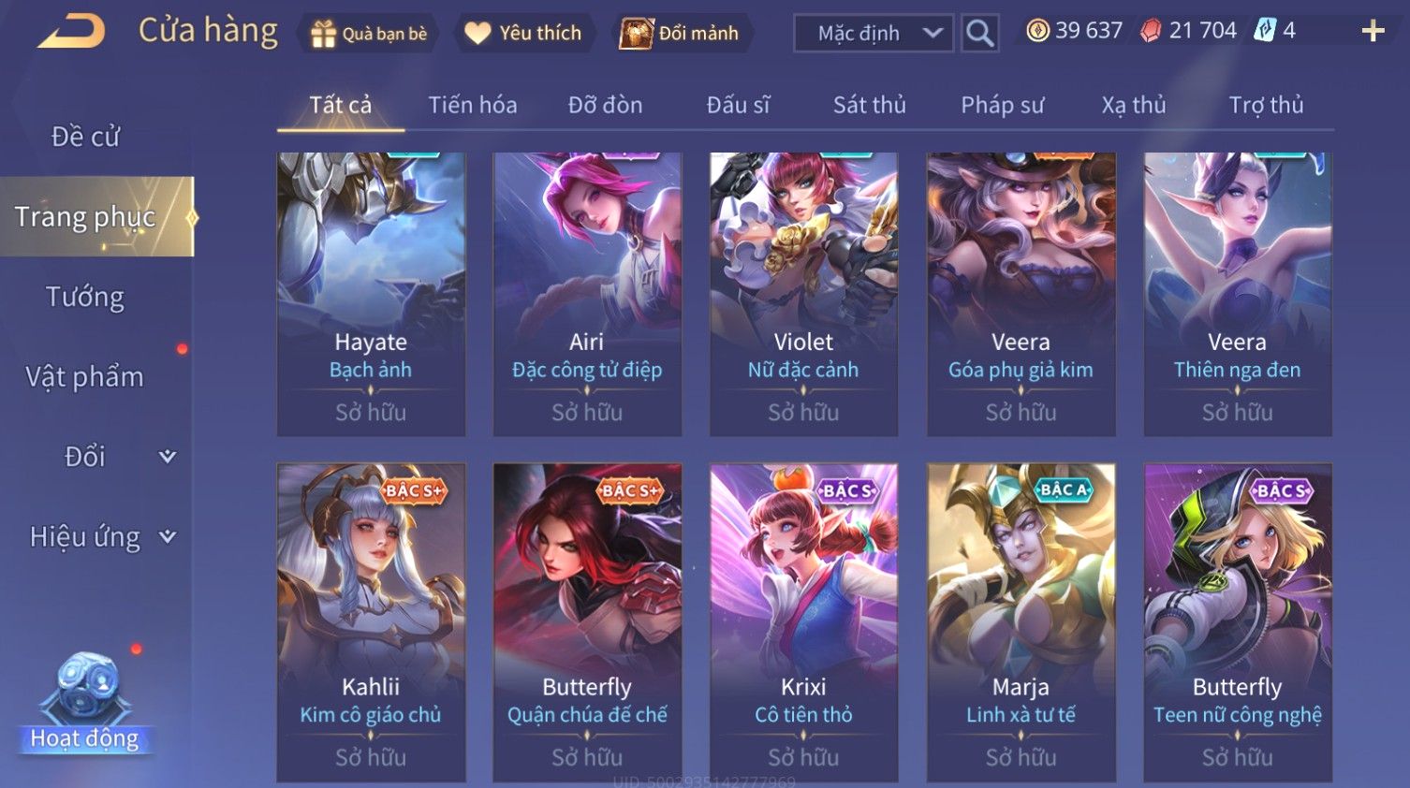Tap the blue voucher ticket icon
Image resolution: width=1410 pixels, height=788 pixels.
(x=1265, y=31)
